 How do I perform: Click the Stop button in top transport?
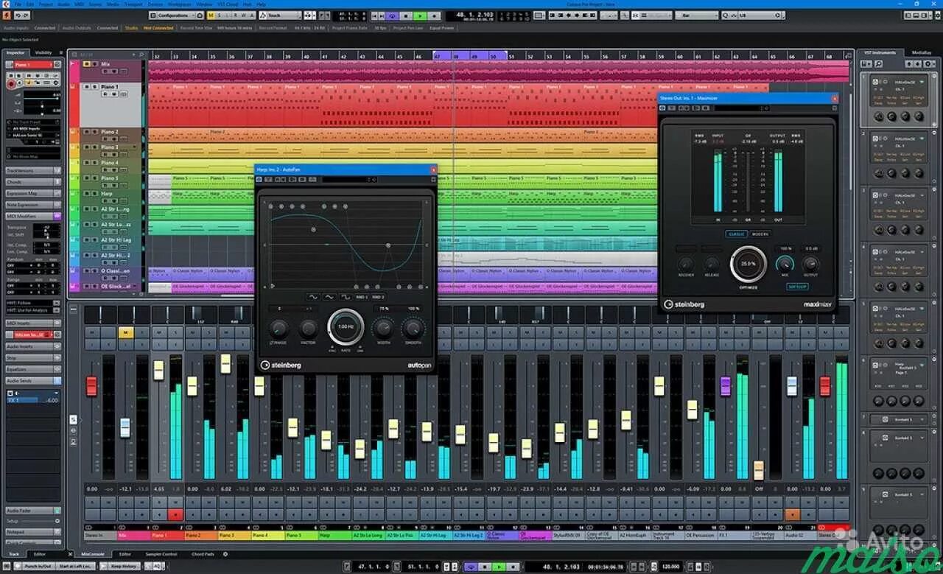click(x=406, y=15)
